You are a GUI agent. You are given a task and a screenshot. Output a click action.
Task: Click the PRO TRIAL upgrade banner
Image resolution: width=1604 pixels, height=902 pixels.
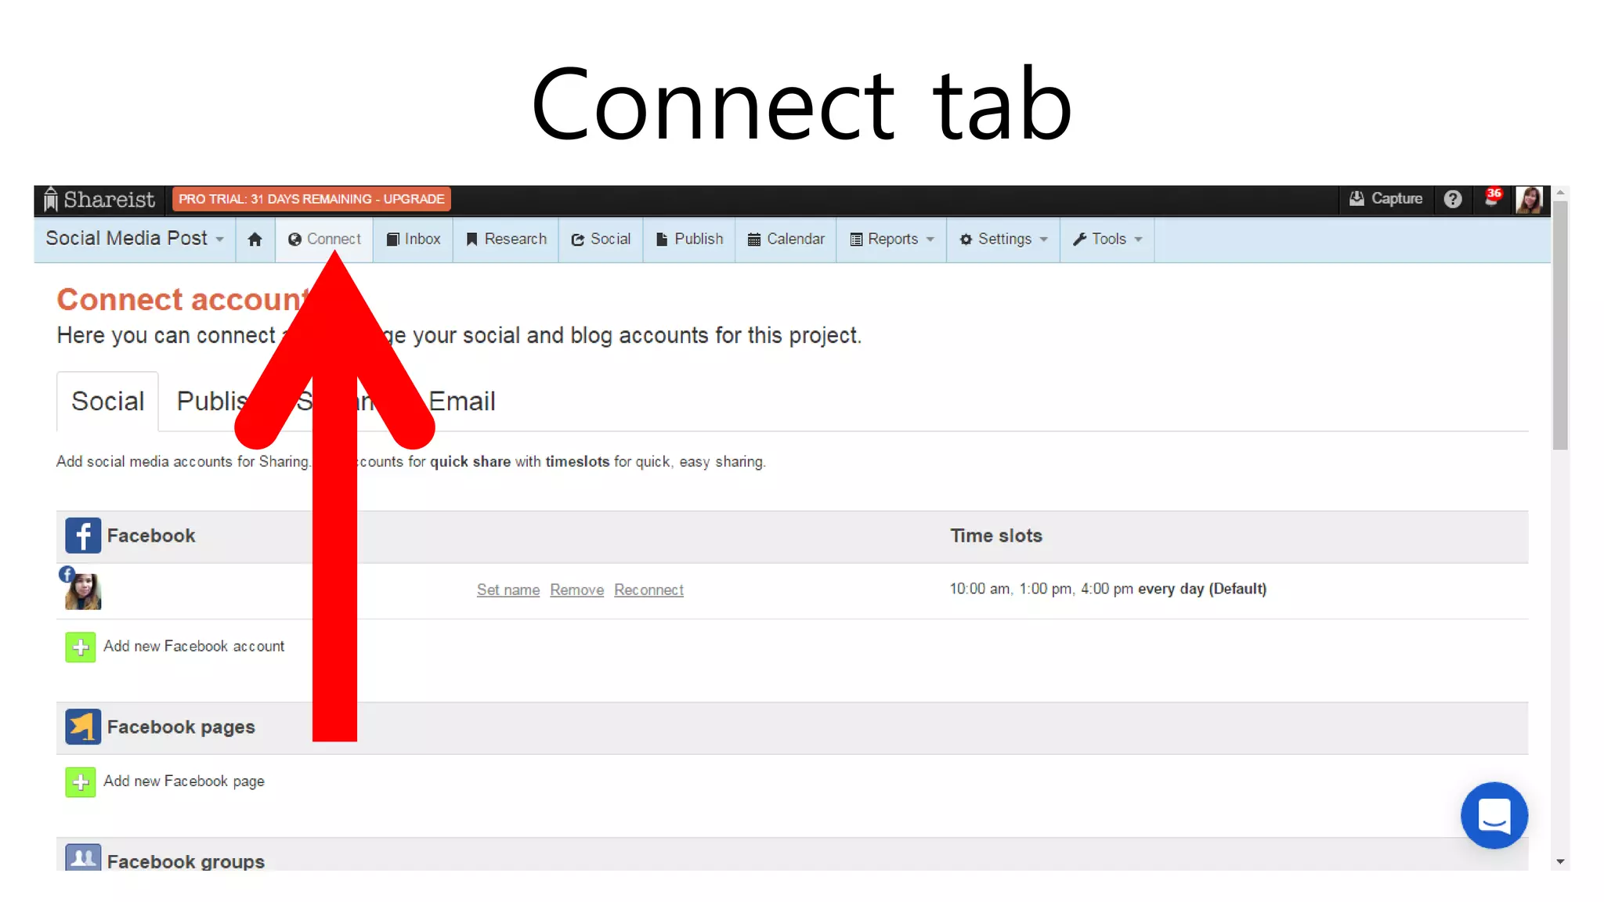312,199
